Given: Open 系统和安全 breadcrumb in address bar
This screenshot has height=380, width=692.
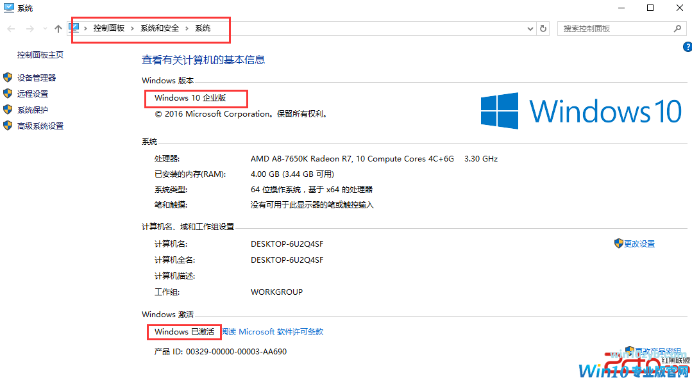Looking at the screenshot, I should click(160, 28).
